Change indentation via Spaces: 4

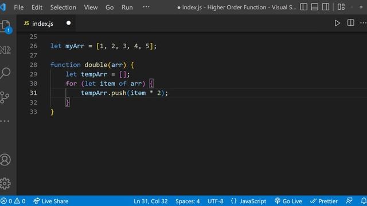tap(188, 201)
